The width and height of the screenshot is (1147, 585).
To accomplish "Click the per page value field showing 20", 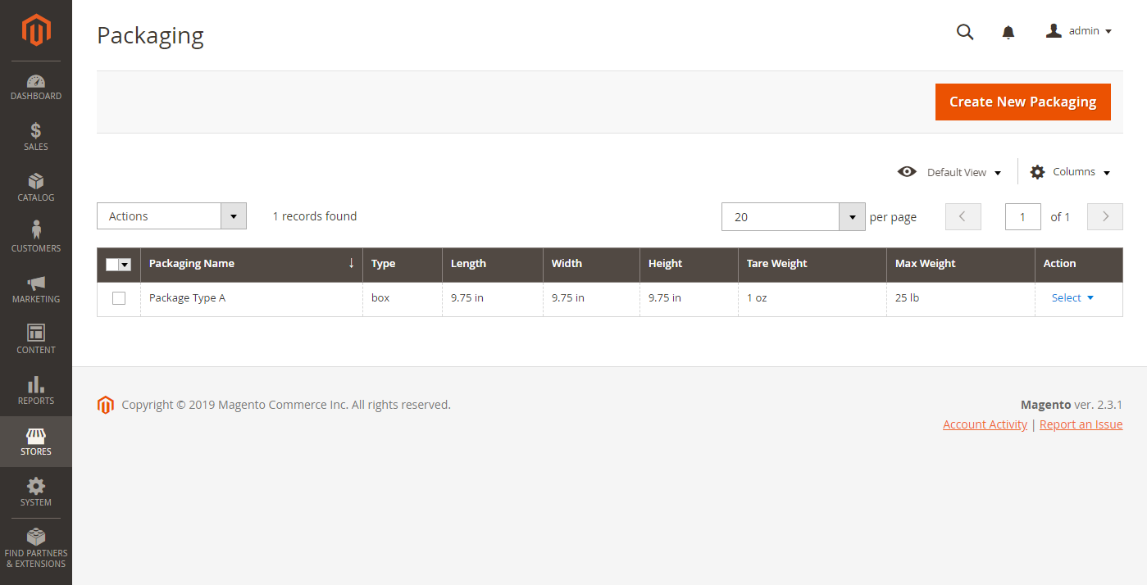I will click(x=781, y=217).
